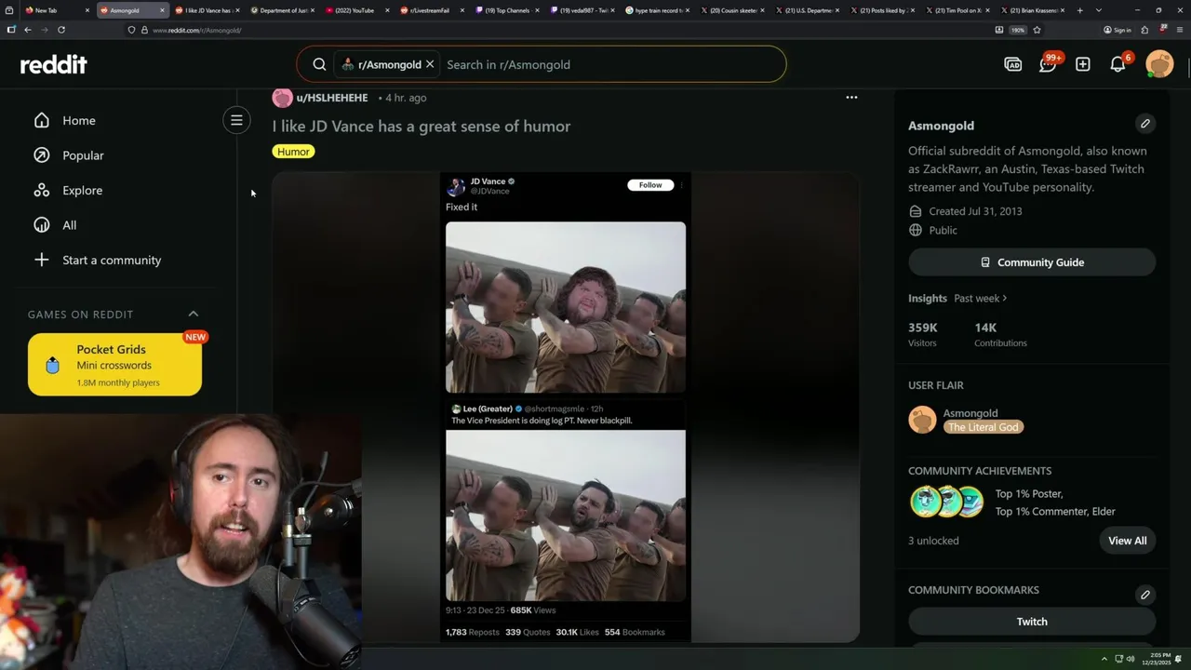Click the browser address bar URL
This screenshot has height=670, width=1191.
click(196, 30)
